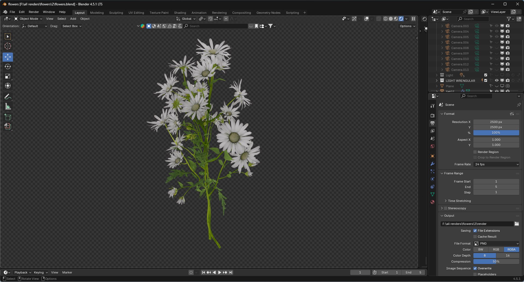
Task: Click the Resolution X field
Action: tap(496, 122)
